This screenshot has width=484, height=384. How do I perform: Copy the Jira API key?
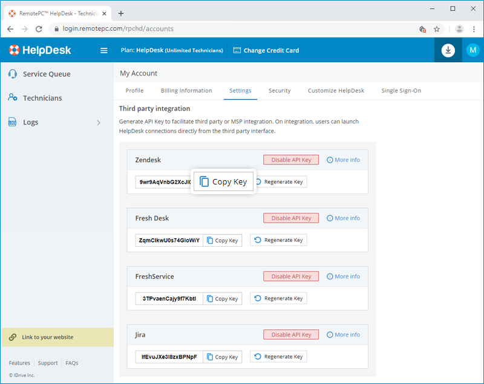pos(222,357)
